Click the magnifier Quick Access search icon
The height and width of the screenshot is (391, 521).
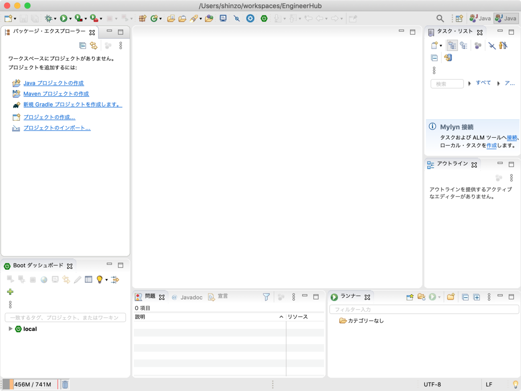pyautogui.click(x=440, y=19)
